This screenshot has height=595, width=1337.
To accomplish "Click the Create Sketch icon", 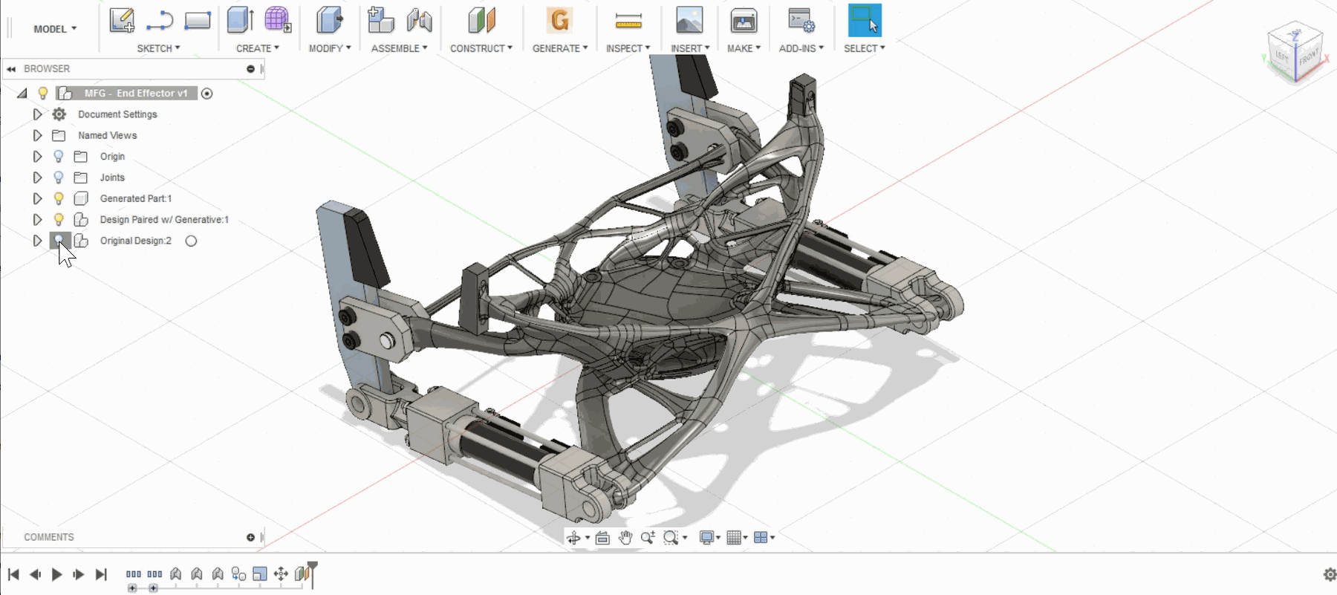I will 122,20.
